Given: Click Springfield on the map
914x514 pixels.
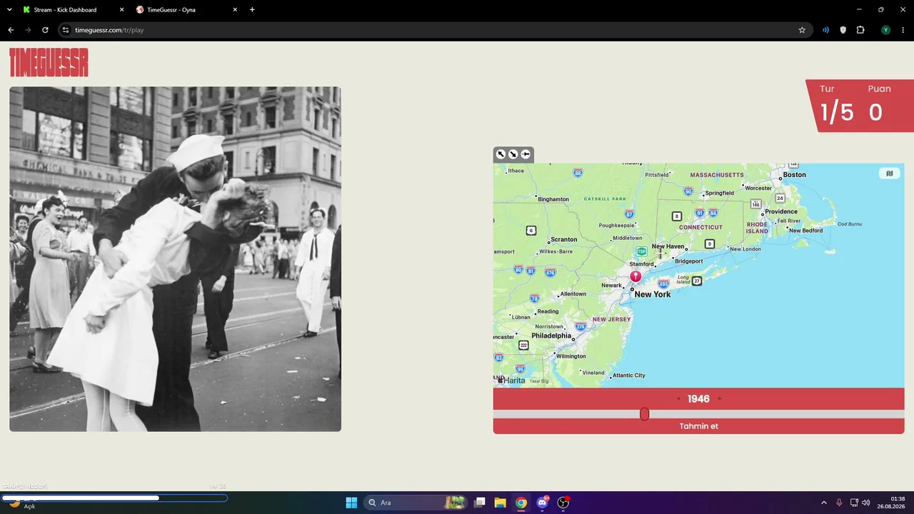Looking at the screenshot, I should (x=719, y=193).
